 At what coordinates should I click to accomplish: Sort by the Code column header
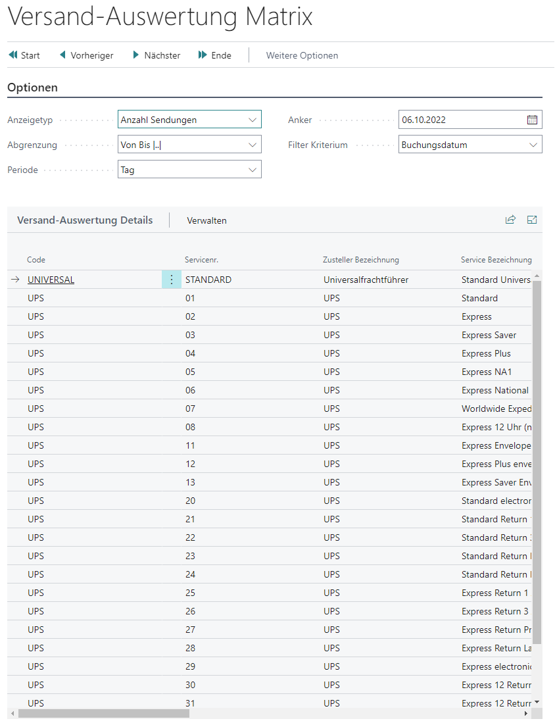[36, 260]
